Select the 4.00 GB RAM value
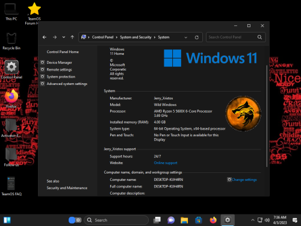301x226 pixels. (x=160, y=122)
